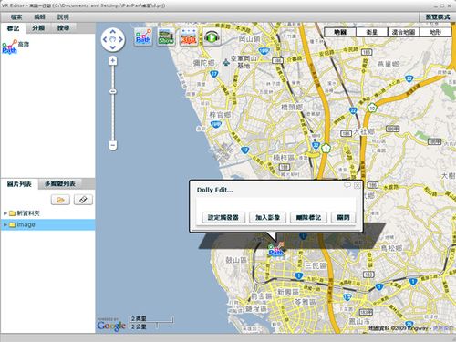Select the headphone audio tool icon
The width and height of the screenshot is (456, 342).
pyautogui.click(x=212, y=36)
